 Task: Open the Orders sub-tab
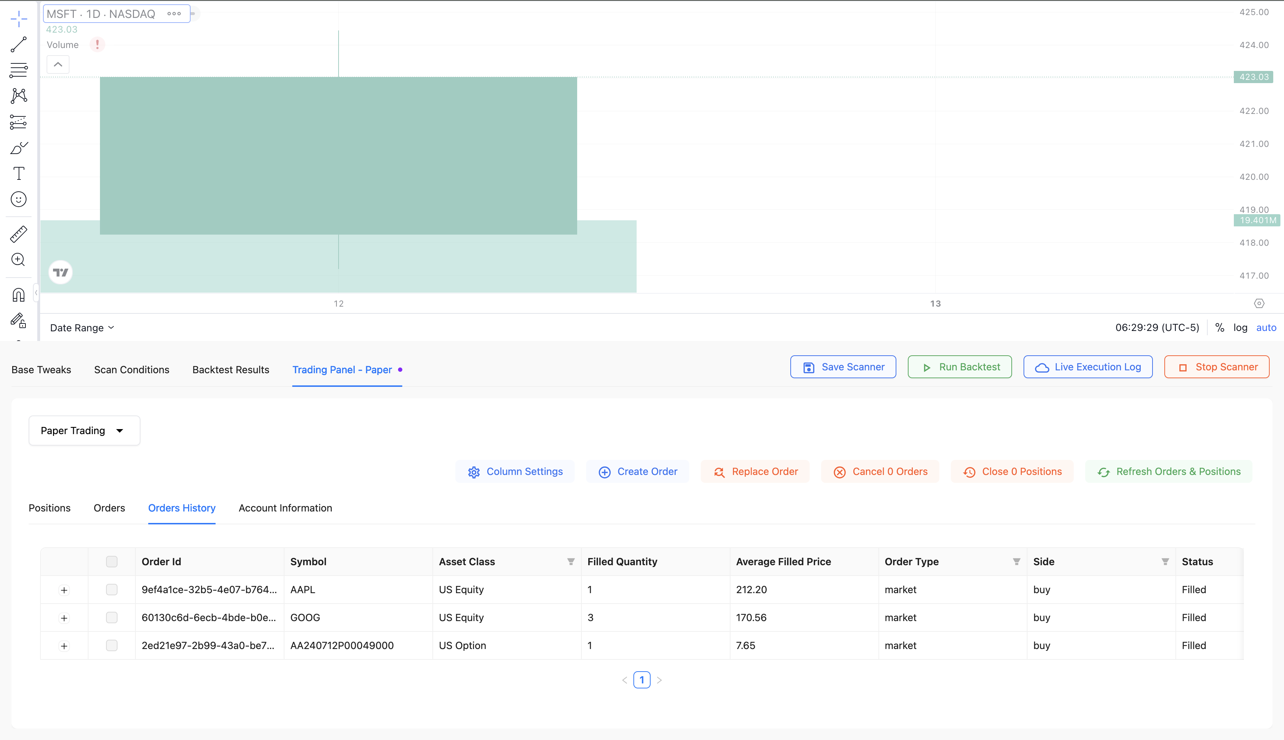point(109,508)
